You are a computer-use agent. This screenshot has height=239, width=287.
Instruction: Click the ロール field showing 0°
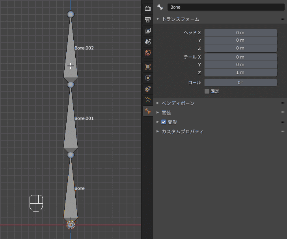240,83
